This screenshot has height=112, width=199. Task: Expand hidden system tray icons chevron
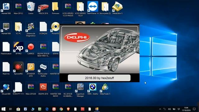pyautogui.click(x=160, y=109)
